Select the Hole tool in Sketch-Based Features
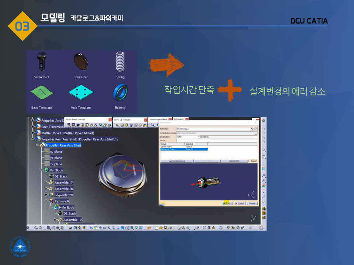Image resolution: width=354 pixels, height=265 pixels. click(x=87, y=125)
